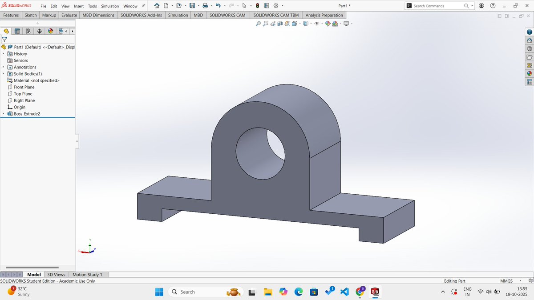Open File Properties list icon in the top toolbar
Image resolution: width=534 pixels, height=300 pixels.
(x=267, y=6)
